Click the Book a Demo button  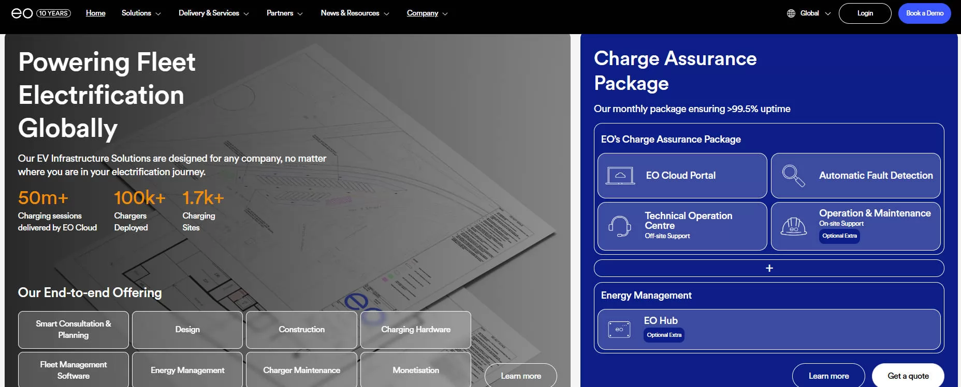(x=925, y=13)
